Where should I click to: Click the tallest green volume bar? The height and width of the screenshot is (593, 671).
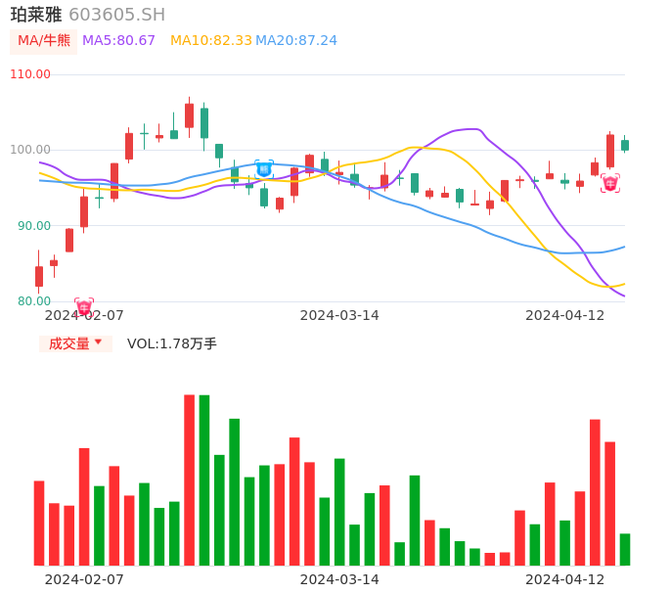point(204,479)
